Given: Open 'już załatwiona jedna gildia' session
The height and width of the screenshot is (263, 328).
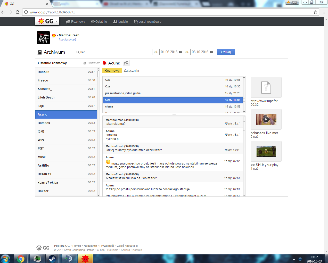Looking at the screenshot, I should pos(173,93).
